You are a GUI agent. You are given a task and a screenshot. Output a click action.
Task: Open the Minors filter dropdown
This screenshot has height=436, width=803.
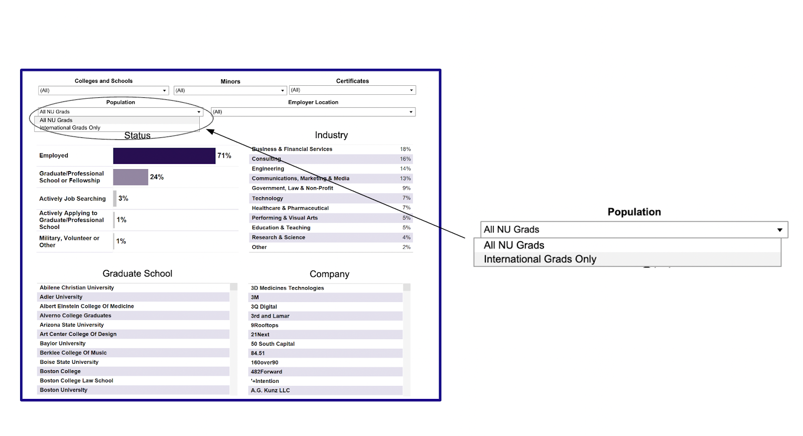point(230,90)
